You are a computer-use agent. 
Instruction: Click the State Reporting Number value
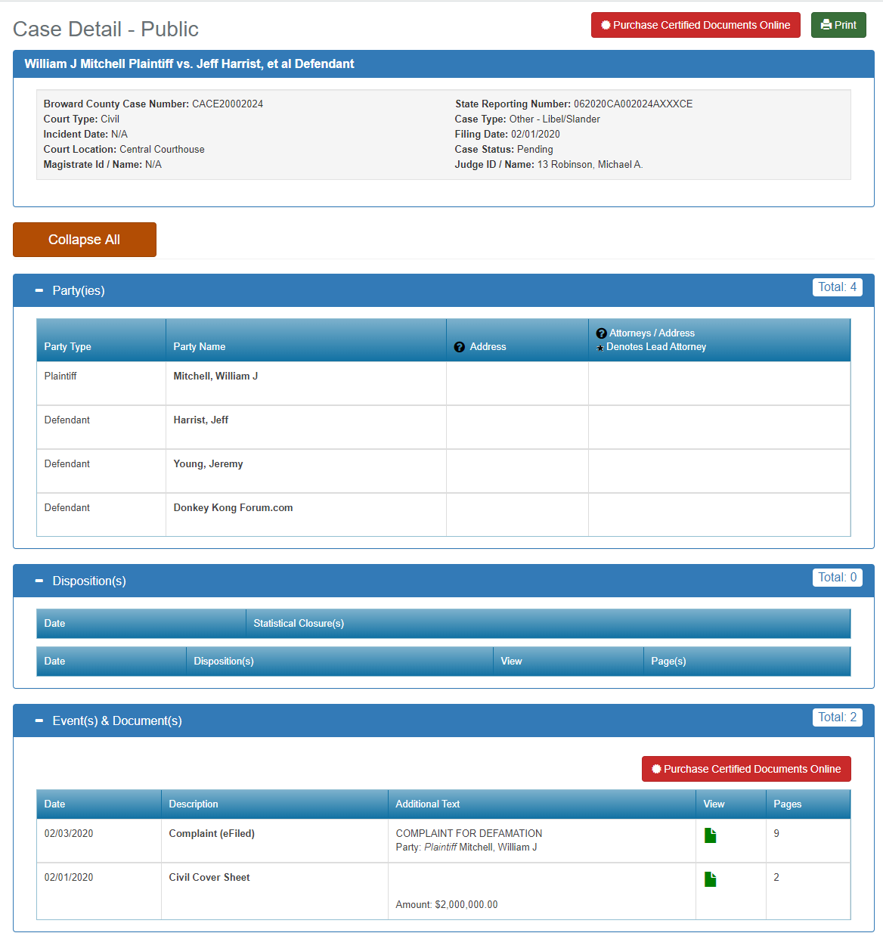point(633,104)
